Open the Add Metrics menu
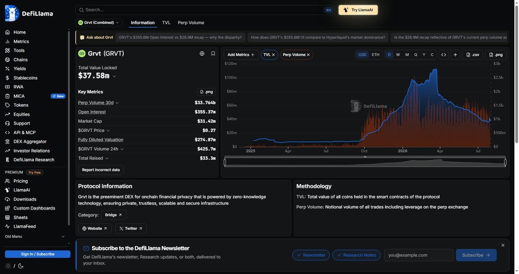The height and width of the screenshot is (274, 519). click(241, 55)
